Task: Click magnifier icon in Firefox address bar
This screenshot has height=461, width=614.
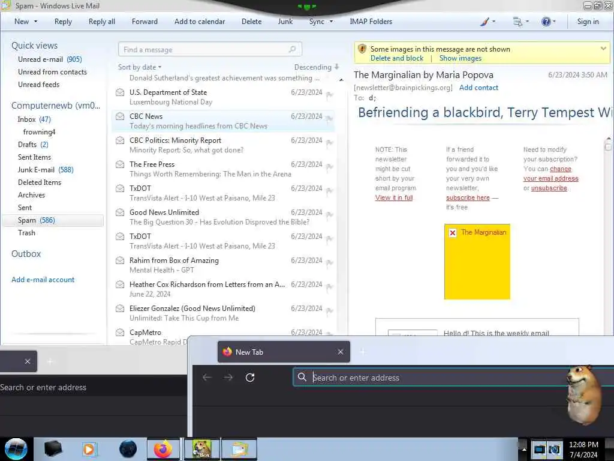Action: [x=302, y=377]
